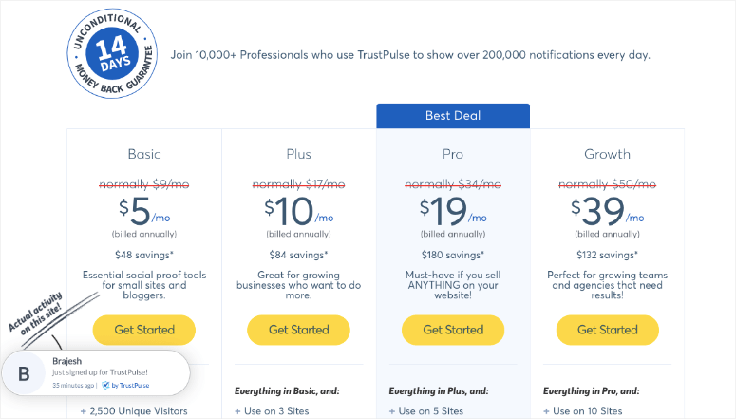Image resolution: width=736 pixels, height=419 pixels.
Task: Start the Basic plan with Get Started
Action: 144,330
